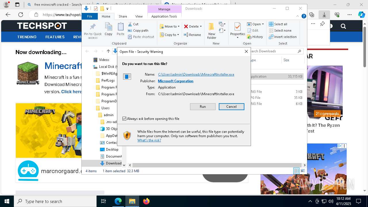Image resolution: width=368 pixels, height=207 pixels.
Task: Open TRENDING in TechSpot navigation
Action: coord(27,37)
